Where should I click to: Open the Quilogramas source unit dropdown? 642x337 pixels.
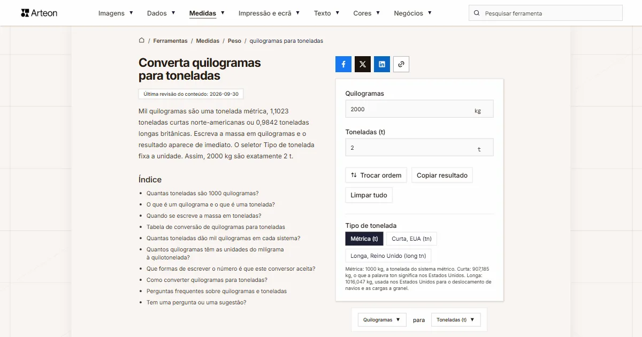click(x=382, y=320)
